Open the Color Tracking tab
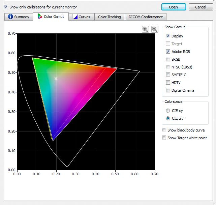216x205 pixels. [x=110, y=17]
